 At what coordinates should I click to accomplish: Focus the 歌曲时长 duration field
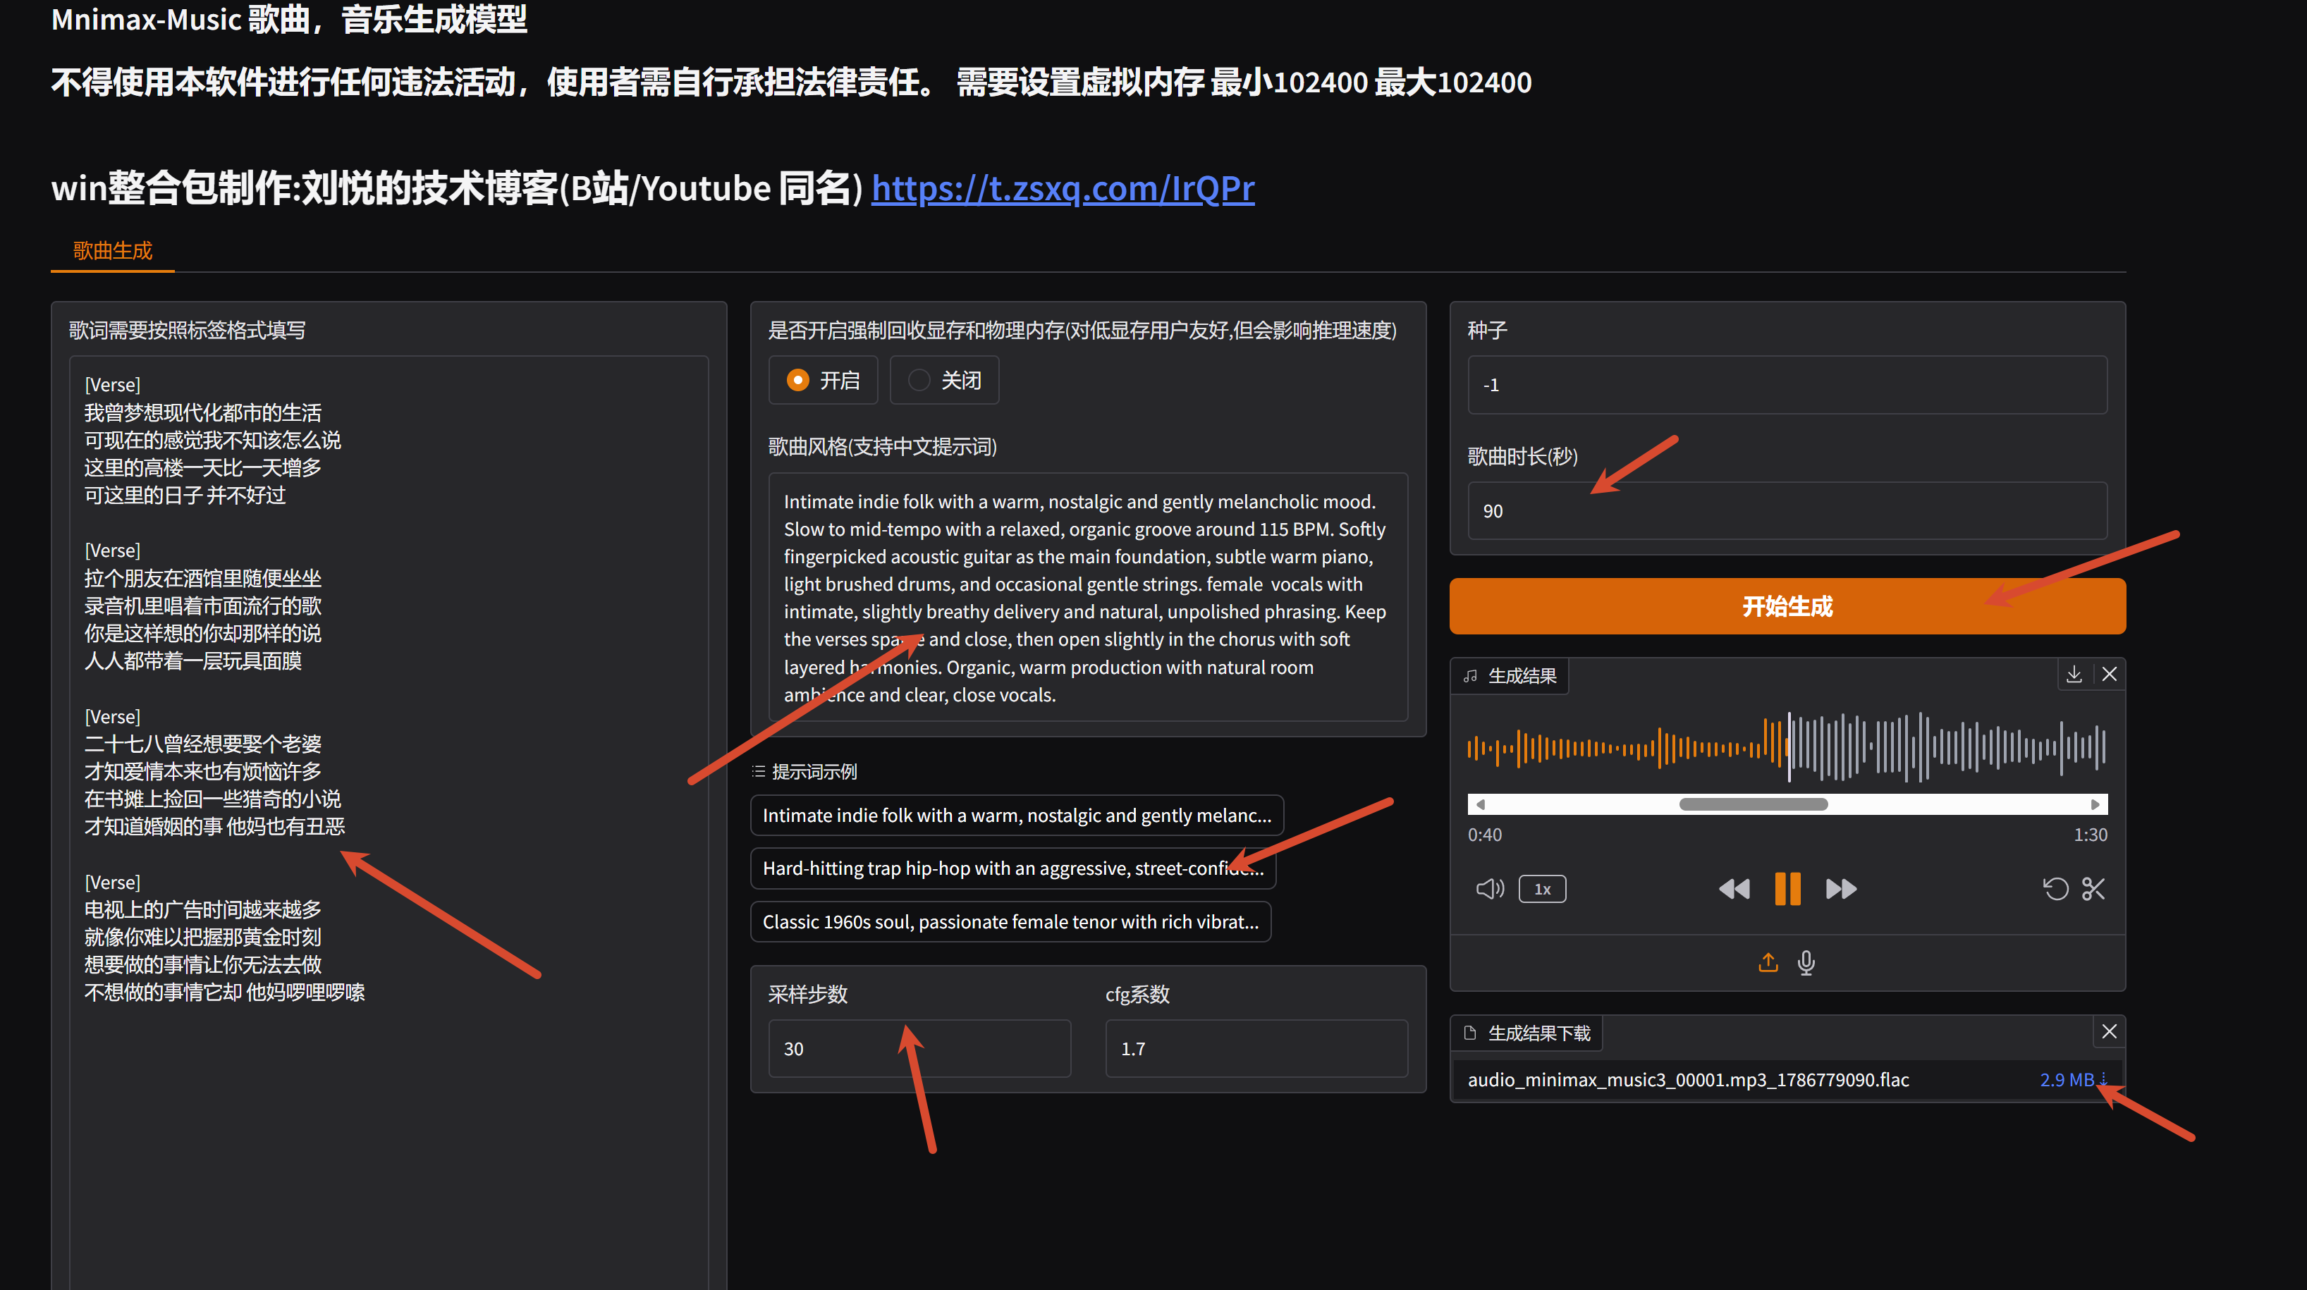click(1787, 511)
